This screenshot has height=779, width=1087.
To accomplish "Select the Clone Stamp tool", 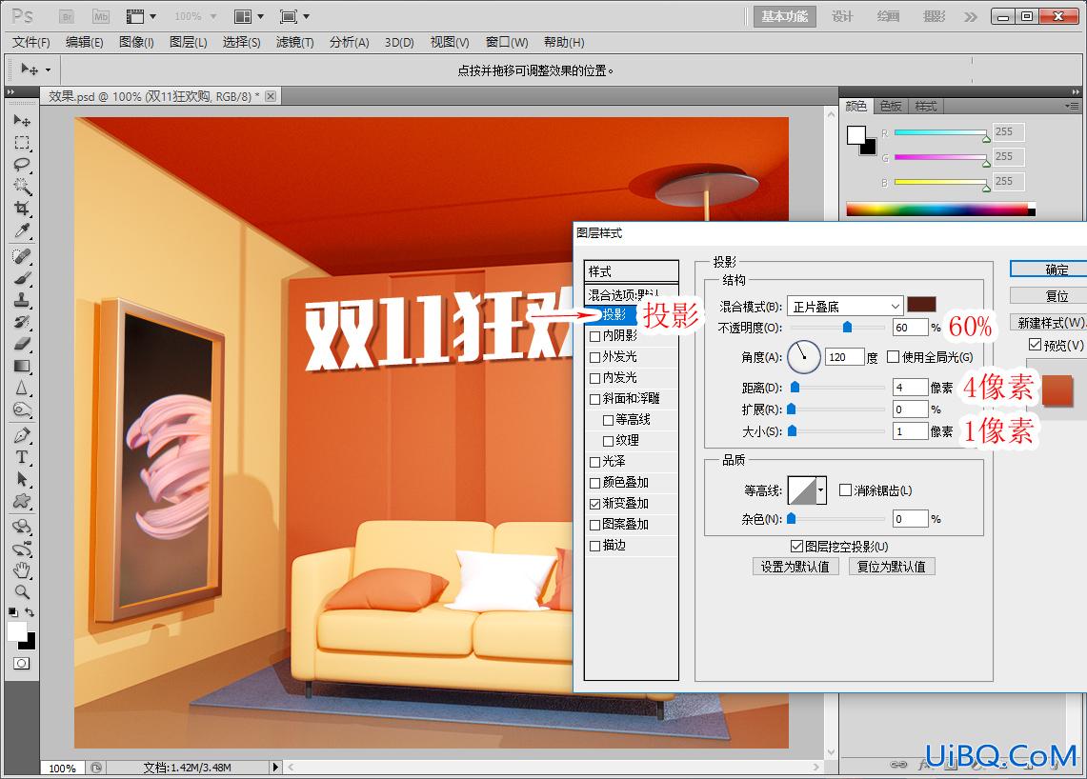I will point(22,300).
